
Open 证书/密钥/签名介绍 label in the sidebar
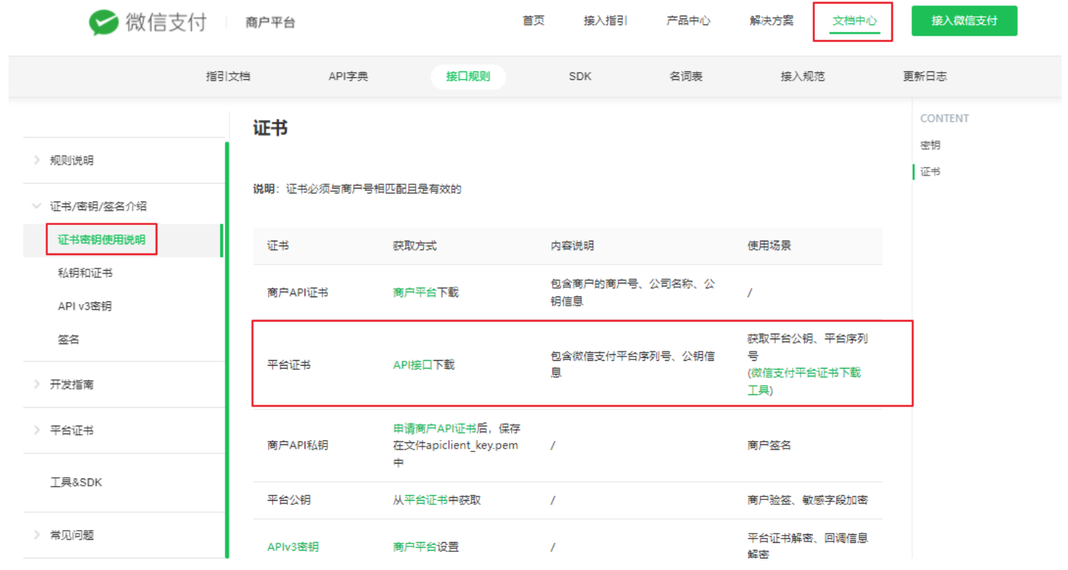99,206
